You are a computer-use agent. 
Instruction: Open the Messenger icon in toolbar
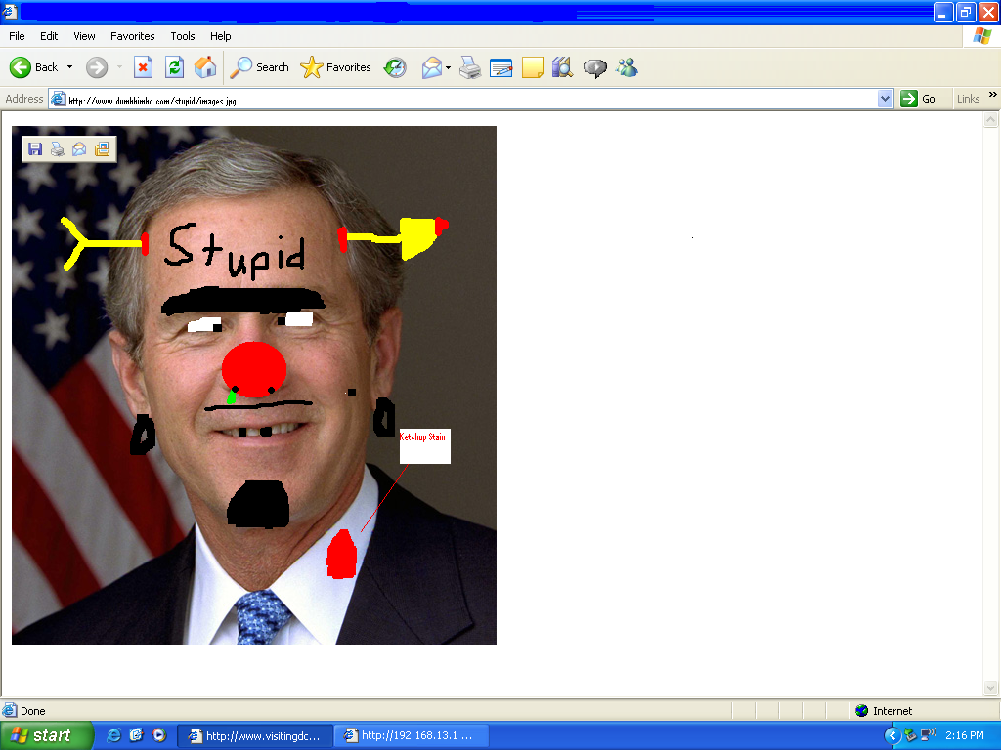coord(627,67)
